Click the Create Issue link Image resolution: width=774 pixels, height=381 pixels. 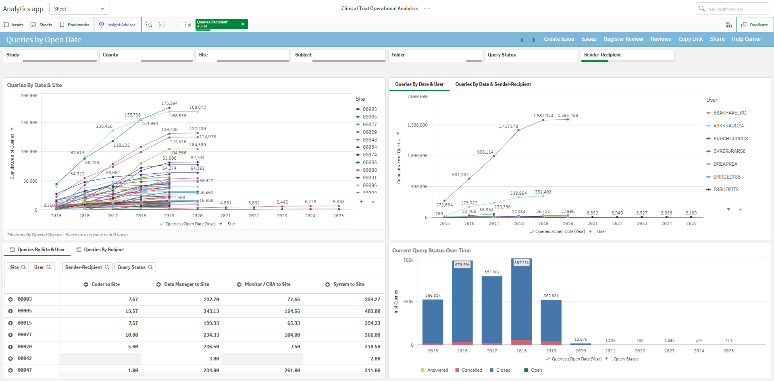(x=559, y=39)
